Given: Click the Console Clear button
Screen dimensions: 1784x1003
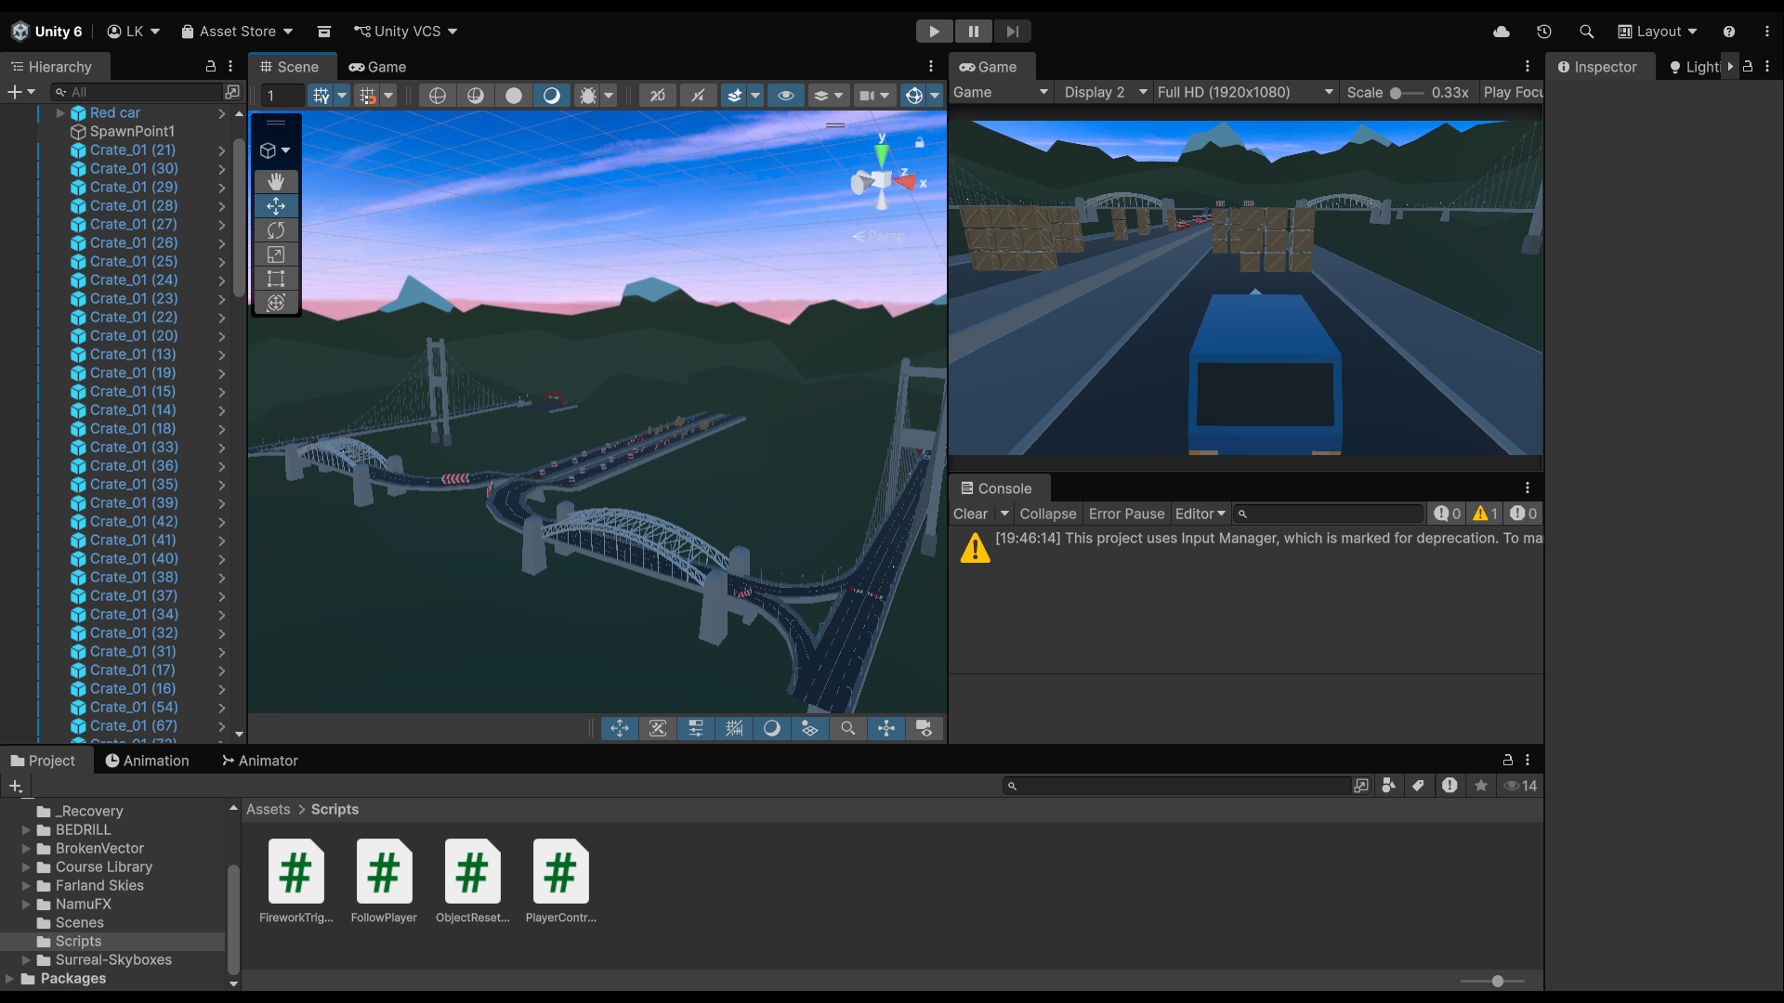Looking at the screenshot, I should (x=970, y=514).
